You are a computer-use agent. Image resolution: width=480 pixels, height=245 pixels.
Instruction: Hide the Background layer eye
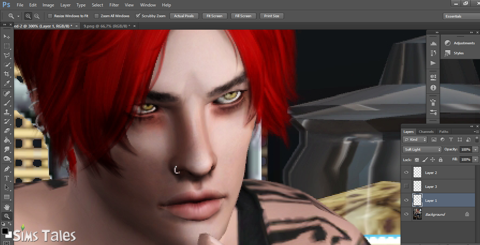point(406,214)
